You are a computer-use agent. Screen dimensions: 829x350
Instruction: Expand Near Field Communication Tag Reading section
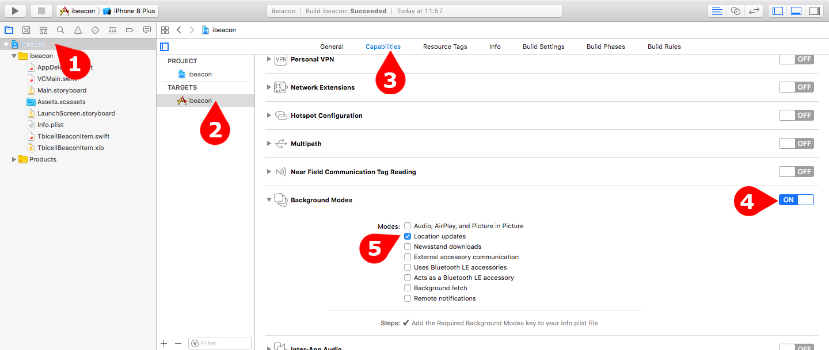269,172
